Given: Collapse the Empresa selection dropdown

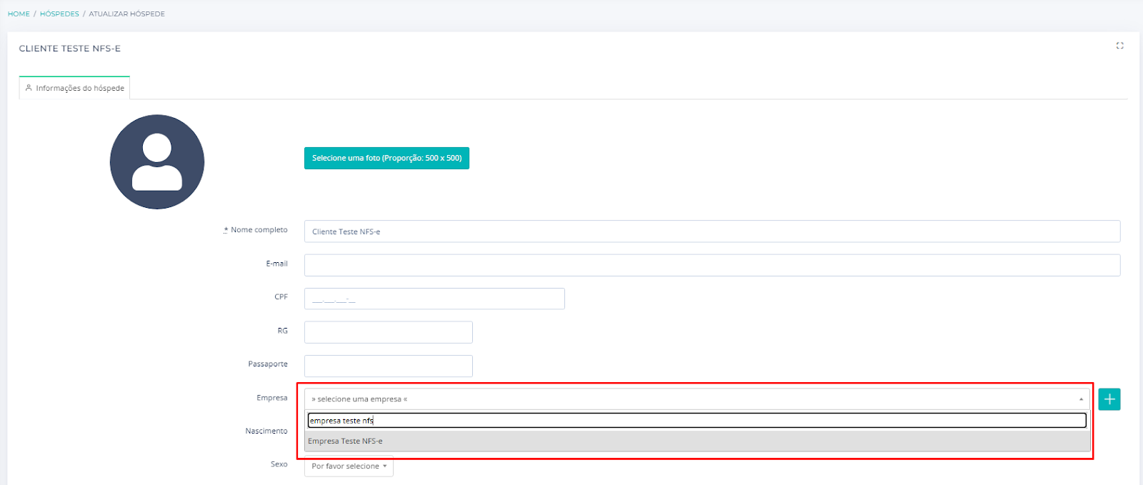Looking at the screenshot, I should [697, 399].
